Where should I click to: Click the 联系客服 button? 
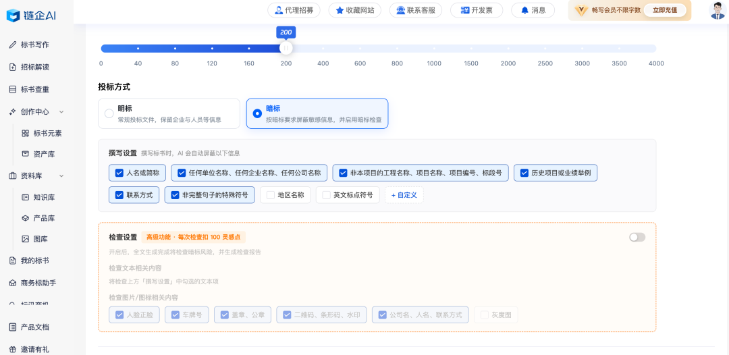pos(416,10)
